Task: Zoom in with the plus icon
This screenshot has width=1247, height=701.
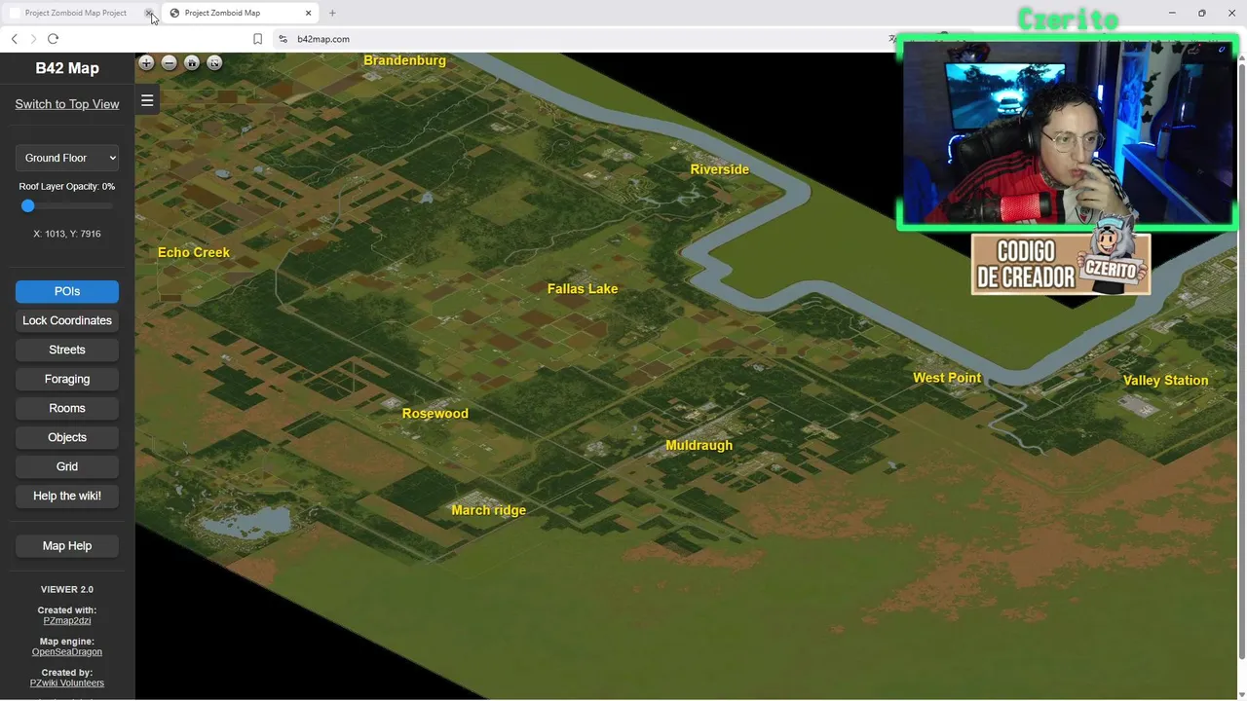Action: click(x=146, y=63)
